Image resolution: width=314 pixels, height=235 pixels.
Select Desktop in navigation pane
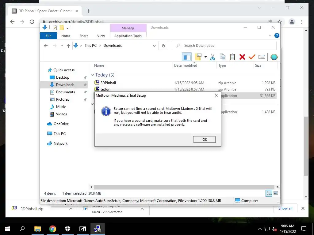63,77
